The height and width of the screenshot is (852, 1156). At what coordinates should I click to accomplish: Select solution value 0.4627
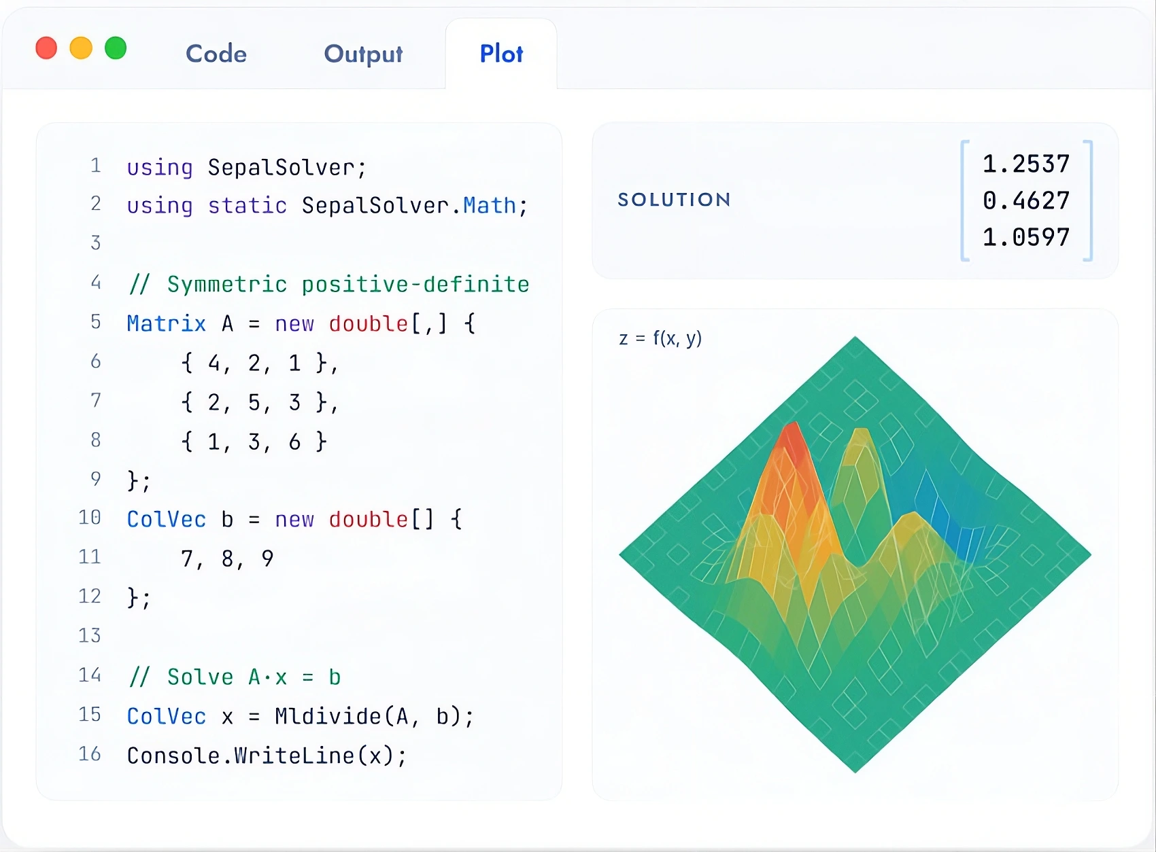click(x=1026, y=200)
